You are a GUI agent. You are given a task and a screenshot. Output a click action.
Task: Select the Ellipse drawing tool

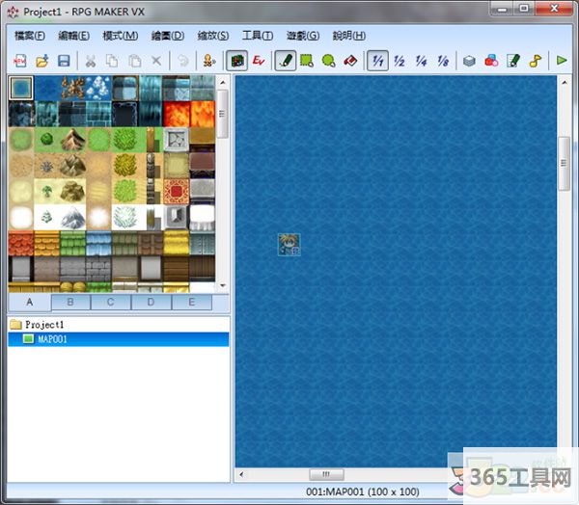click(x=329, y=60)
